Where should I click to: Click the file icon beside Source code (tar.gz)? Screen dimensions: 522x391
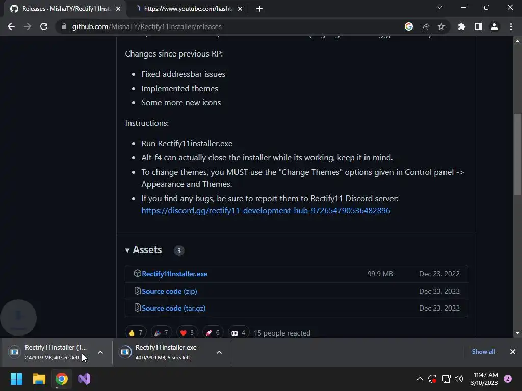coord(137,308)
